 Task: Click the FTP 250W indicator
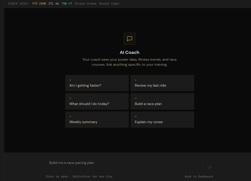(x=39, y=4)
